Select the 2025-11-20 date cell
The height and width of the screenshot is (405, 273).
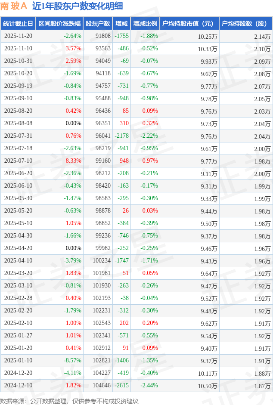[x=18, y=36]
